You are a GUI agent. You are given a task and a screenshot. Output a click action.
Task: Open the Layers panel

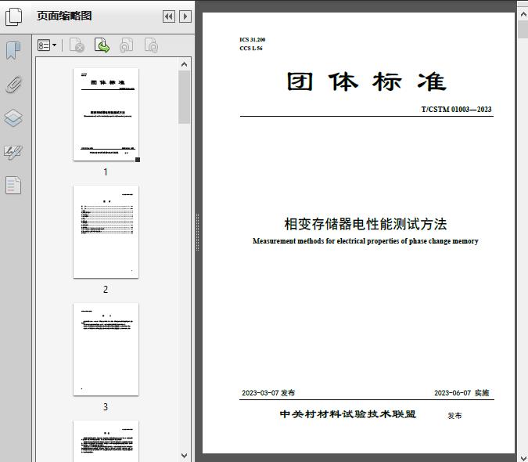tap(13, 118)
